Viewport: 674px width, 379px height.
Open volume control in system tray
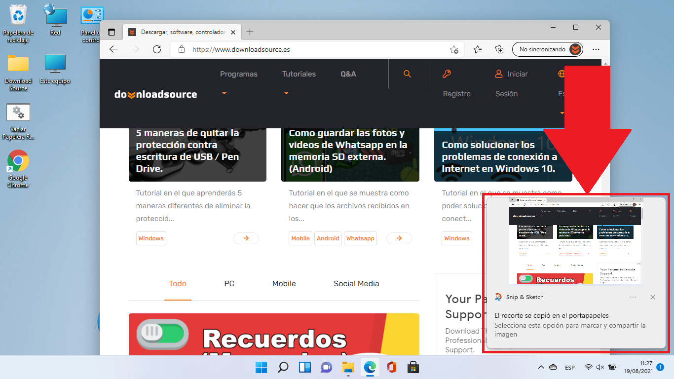pos(600,367)
